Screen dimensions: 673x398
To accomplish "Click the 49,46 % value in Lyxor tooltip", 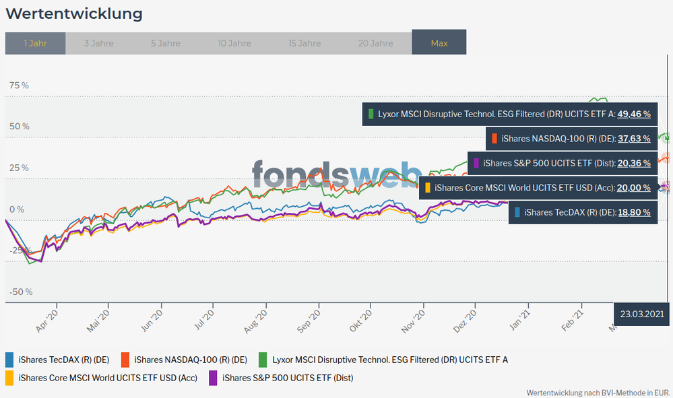I will [x=633, y=114].
